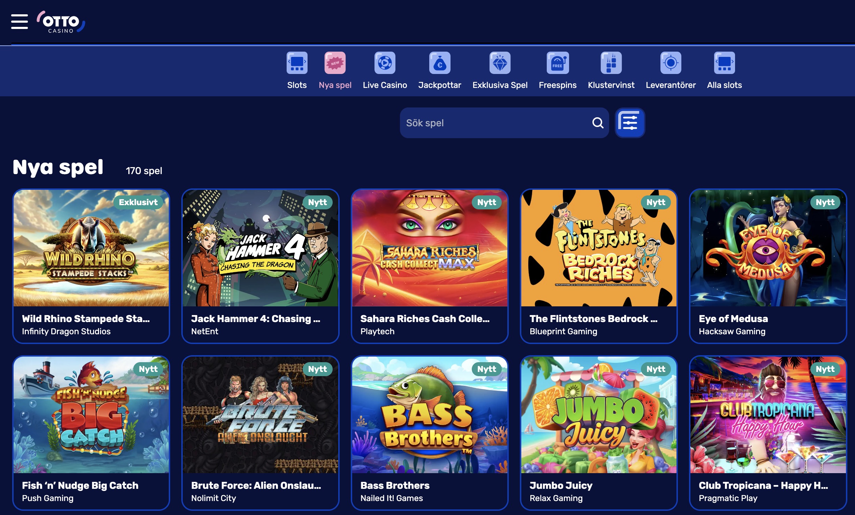
Task: Open the Live Casino category icon
Action: click(385, 63)
